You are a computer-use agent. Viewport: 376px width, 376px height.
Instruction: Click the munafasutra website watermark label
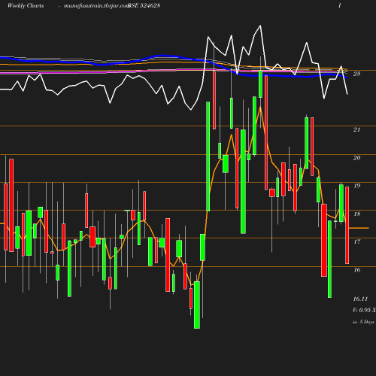(96, 5)
